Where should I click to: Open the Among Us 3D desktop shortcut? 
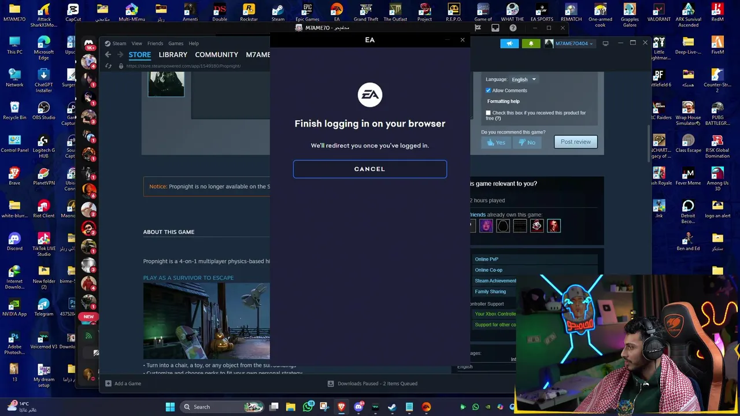[717, 179]
